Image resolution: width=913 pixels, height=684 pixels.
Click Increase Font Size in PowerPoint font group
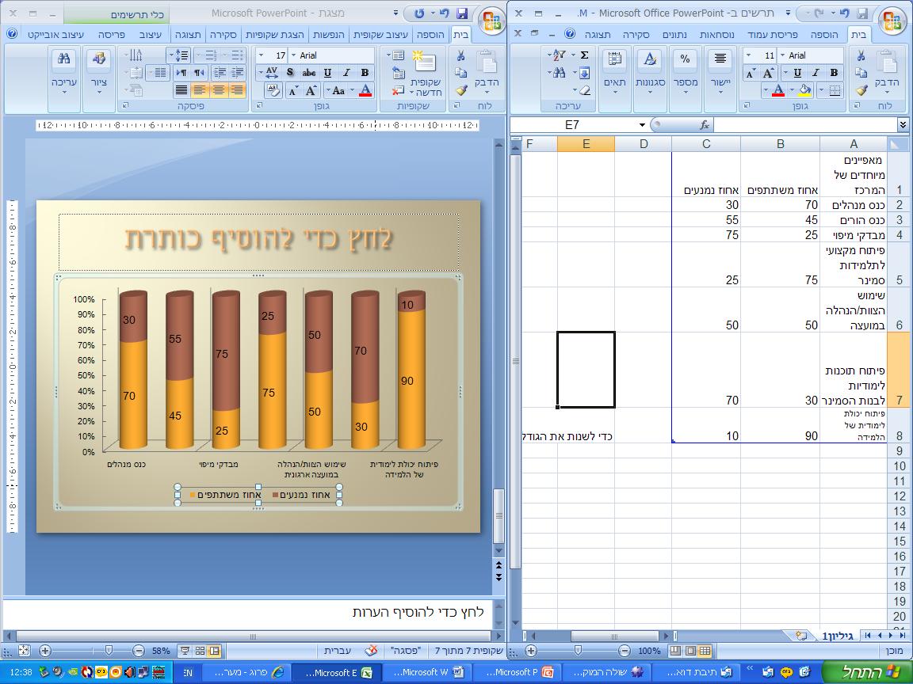(311, 90)
